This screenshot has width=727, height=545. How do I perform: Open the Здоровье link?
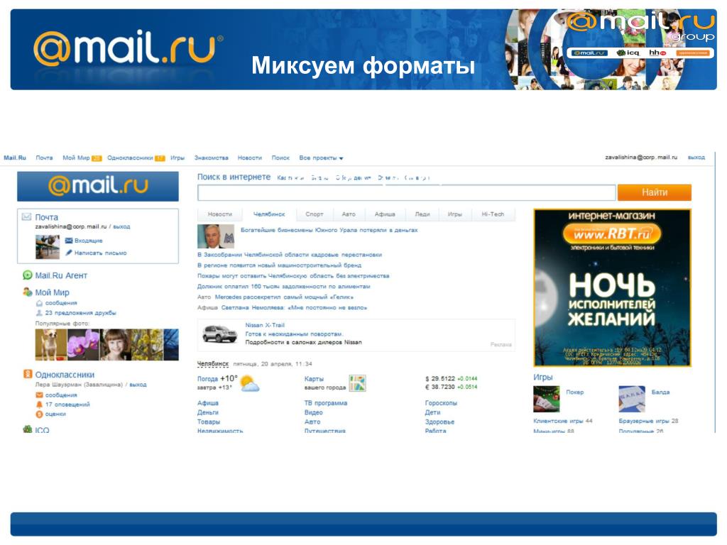tap(439, 422)
